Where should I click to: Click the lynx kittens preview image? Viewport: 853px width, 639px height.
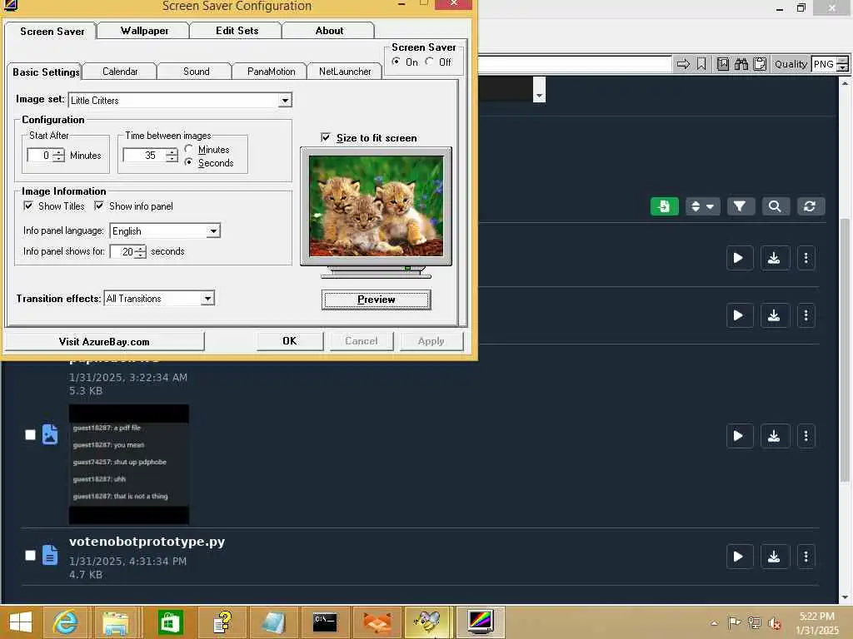(x=376, y=206)
